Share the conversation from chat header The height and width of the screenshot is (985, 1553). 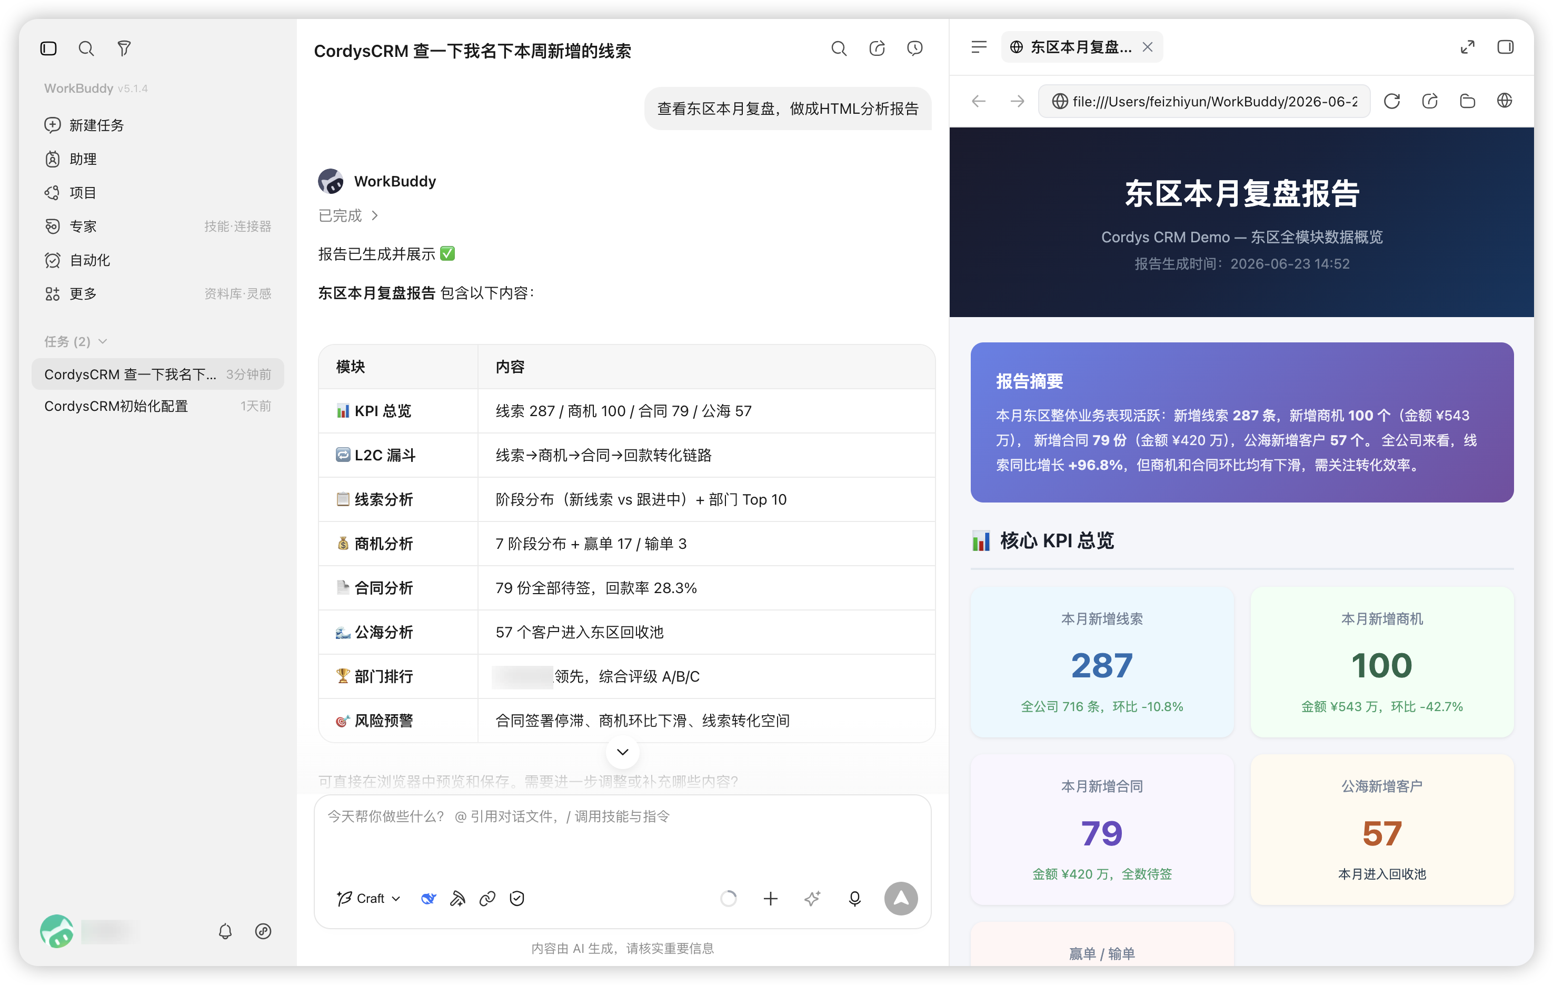click(877, 48)
